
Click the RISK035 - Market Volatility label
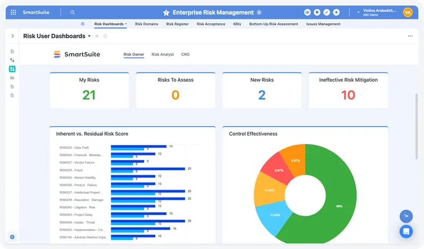tap(77, 177)
